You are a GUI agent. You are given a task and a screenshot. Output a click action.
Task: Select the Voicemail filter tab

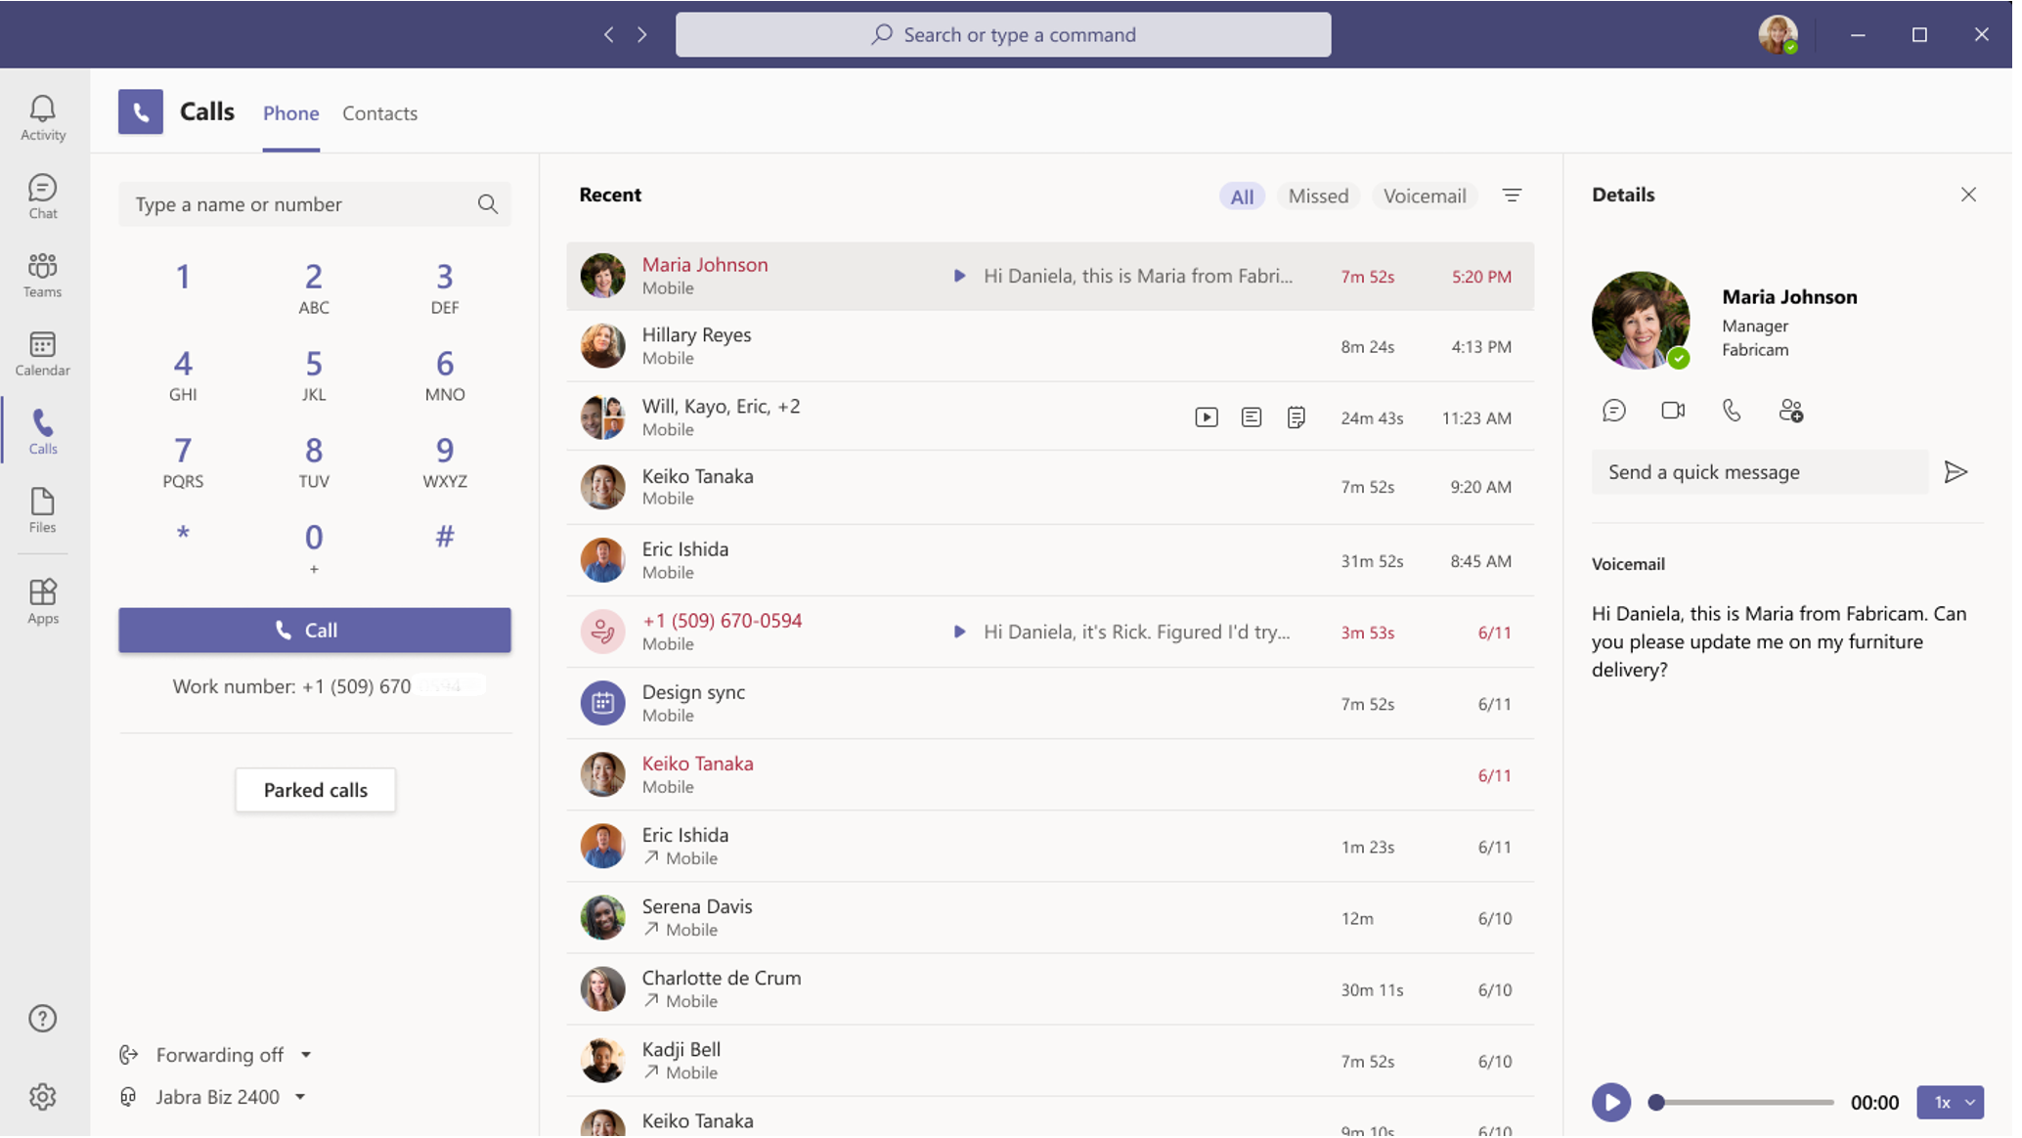1425,196
